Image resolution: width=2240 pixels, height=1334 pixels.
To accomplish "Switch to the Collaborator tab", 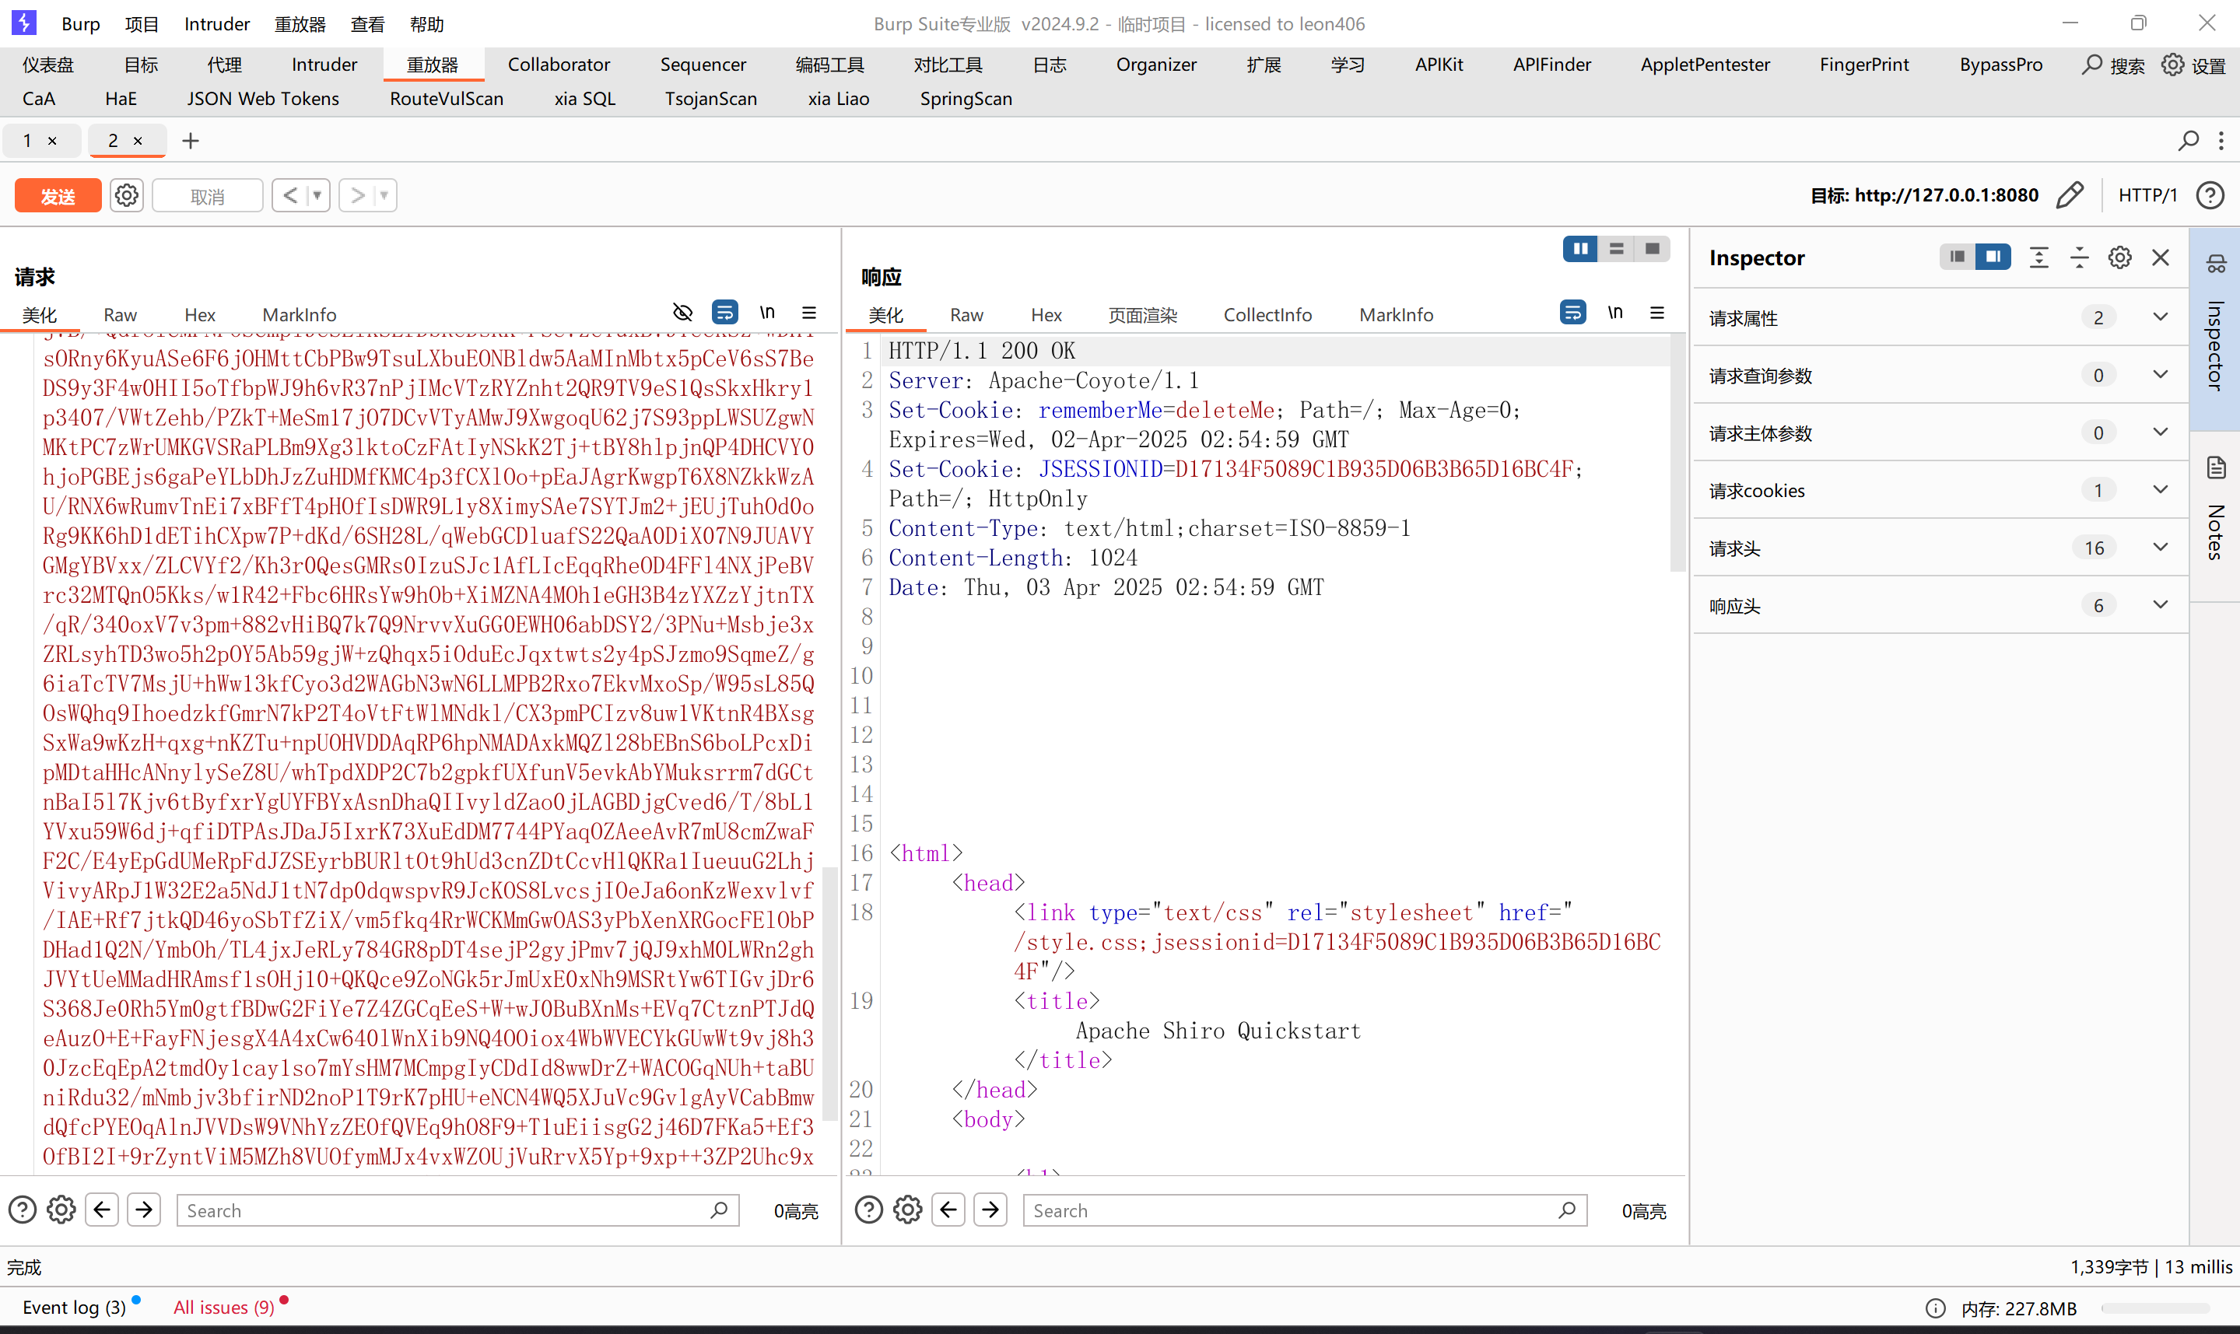I will (558, 65).
